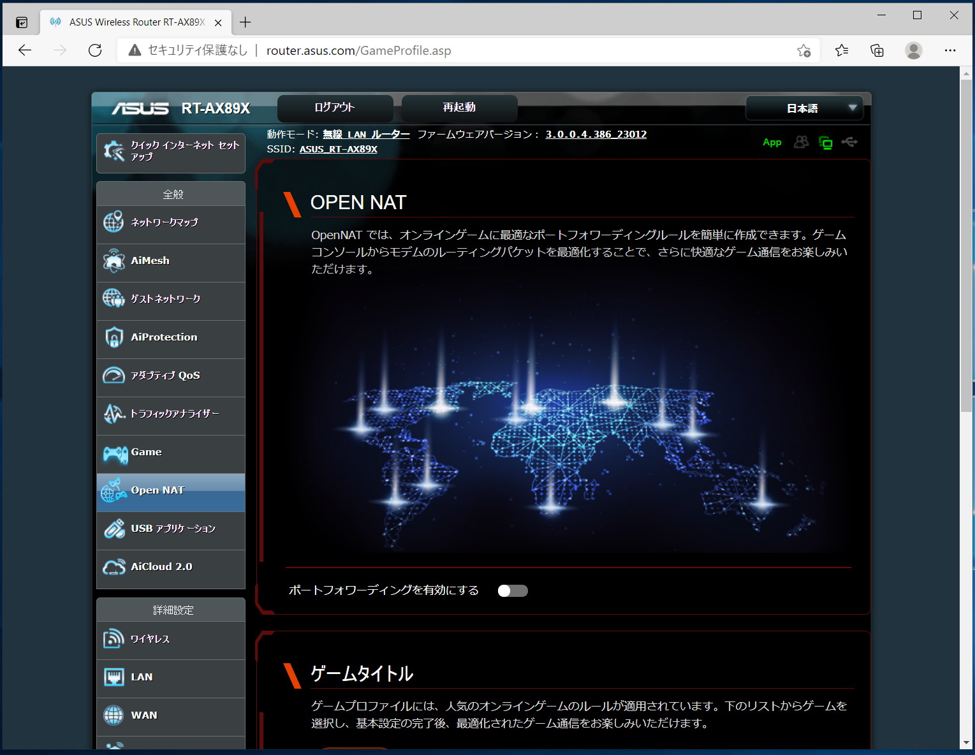Open アダプティブ QoS menu item

[171, 378]
